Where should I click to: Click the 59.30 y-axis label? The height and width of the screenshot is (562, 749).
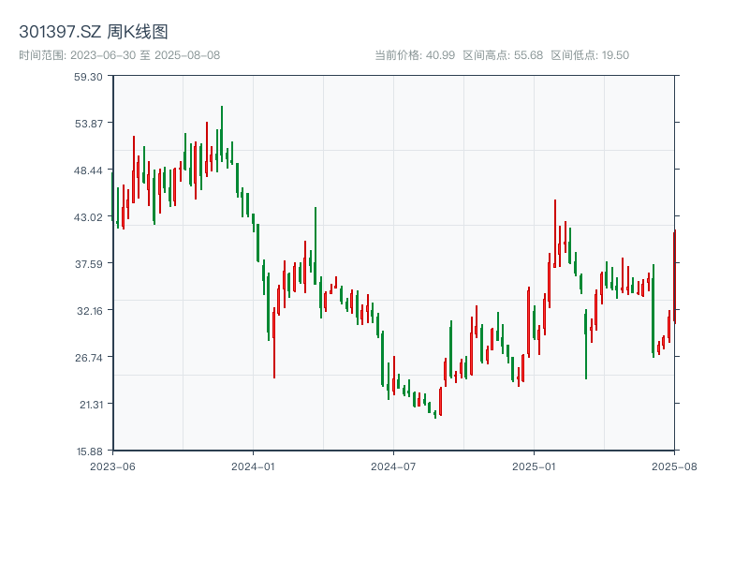pyautogui.click(x=88, y=77)
